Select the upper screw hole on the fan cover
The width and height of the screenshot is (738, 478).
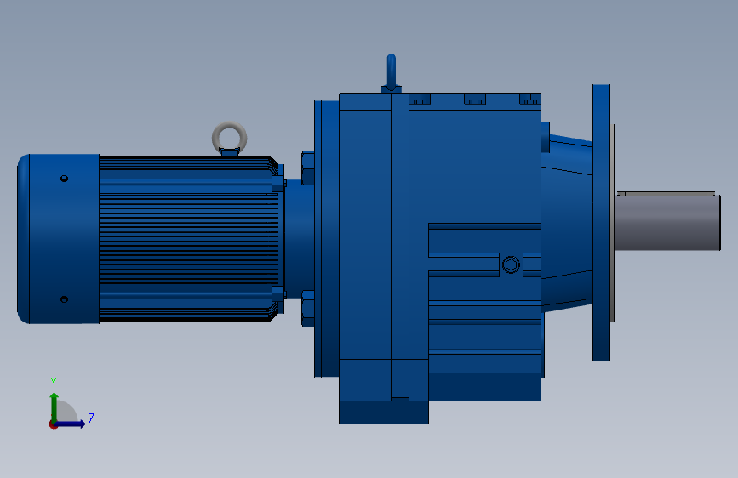pyautogui.click(x=65, y=179)
